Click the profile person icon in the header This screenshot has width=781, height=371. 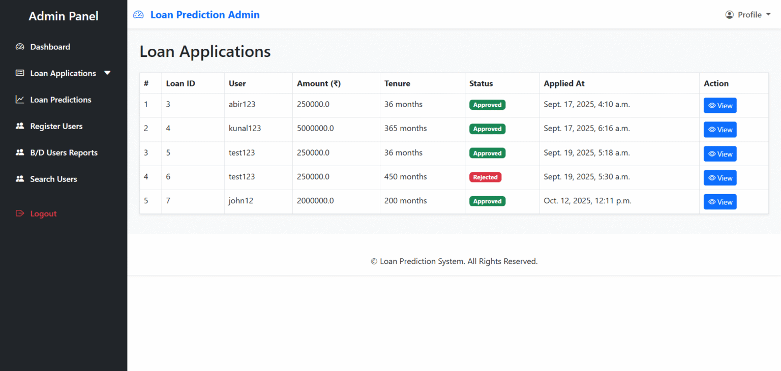730,14
